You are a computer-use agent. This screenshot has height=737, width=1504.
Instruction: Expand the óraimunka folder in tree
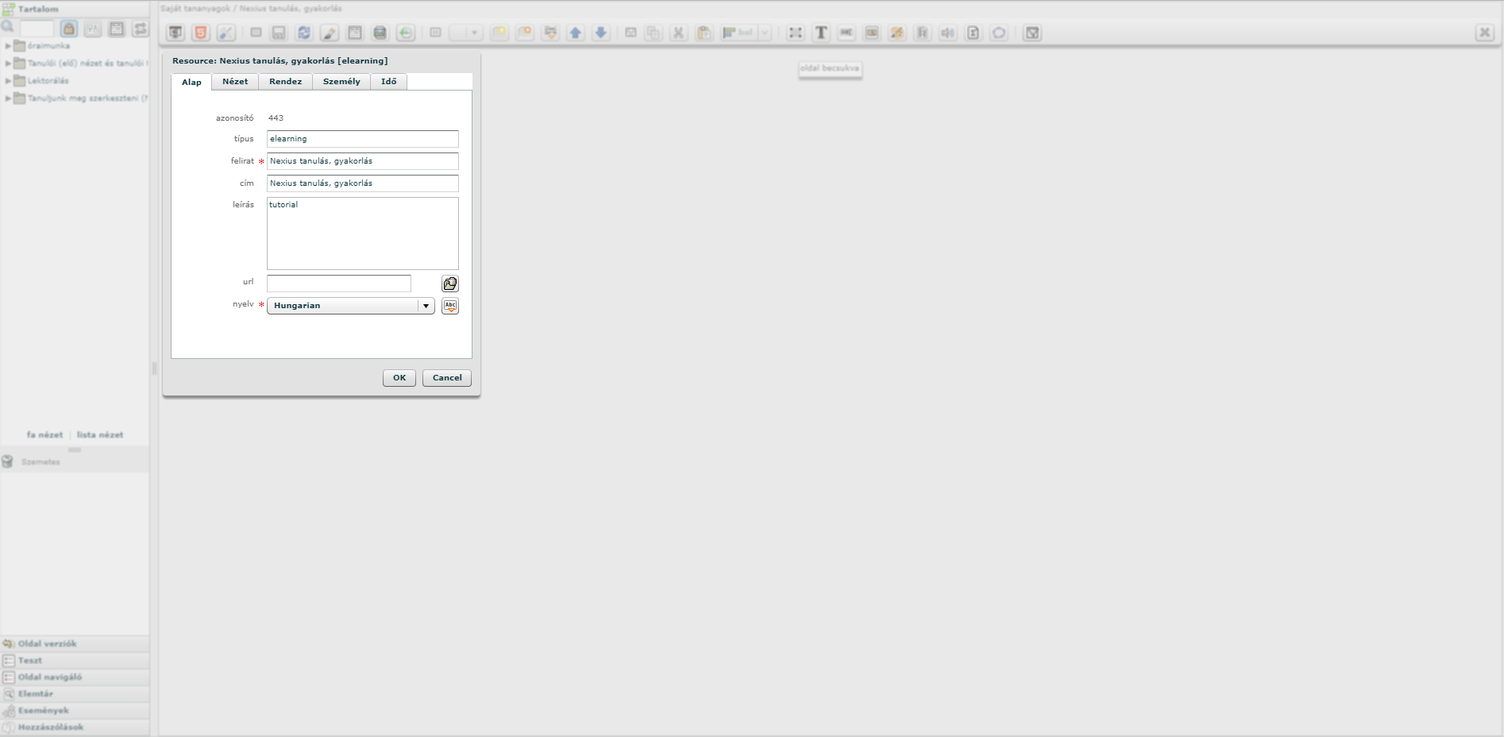8,46
